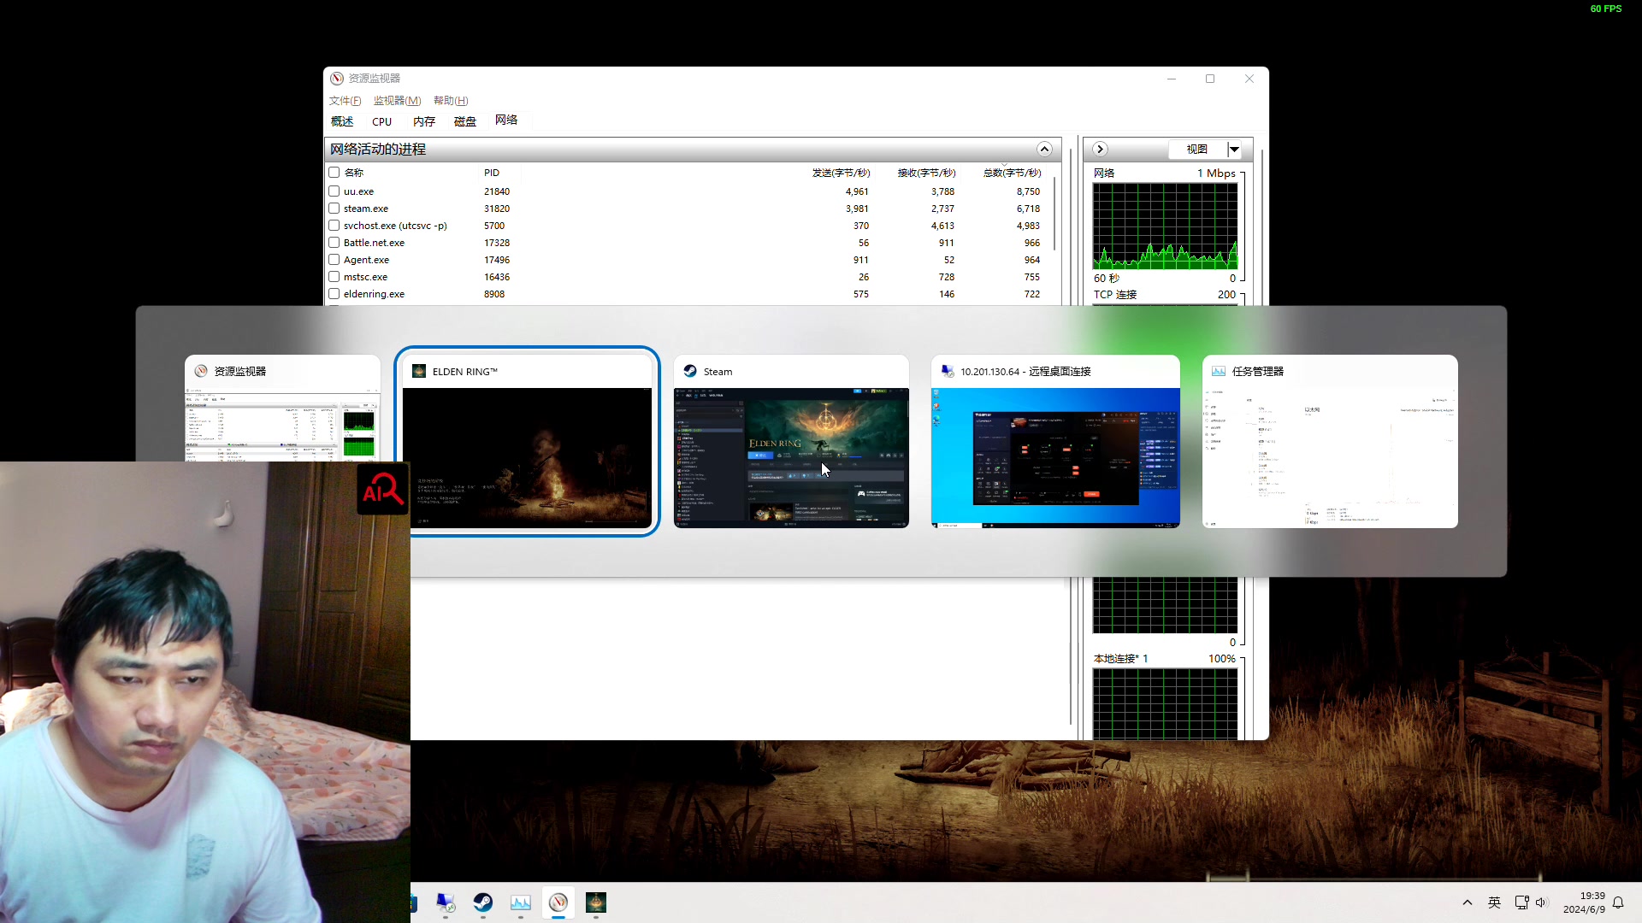Open the 文件(F) menu
The height and width of the screenshot is (923, 1642).
(x=346, y=101)
